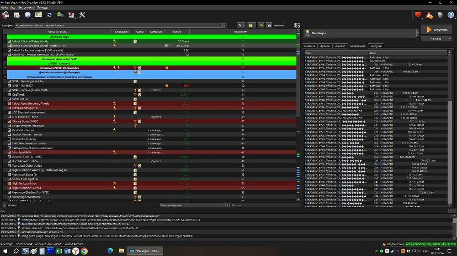
Task: Click the Vault Boy New Vegas executable icon
Action: [308, 33]
